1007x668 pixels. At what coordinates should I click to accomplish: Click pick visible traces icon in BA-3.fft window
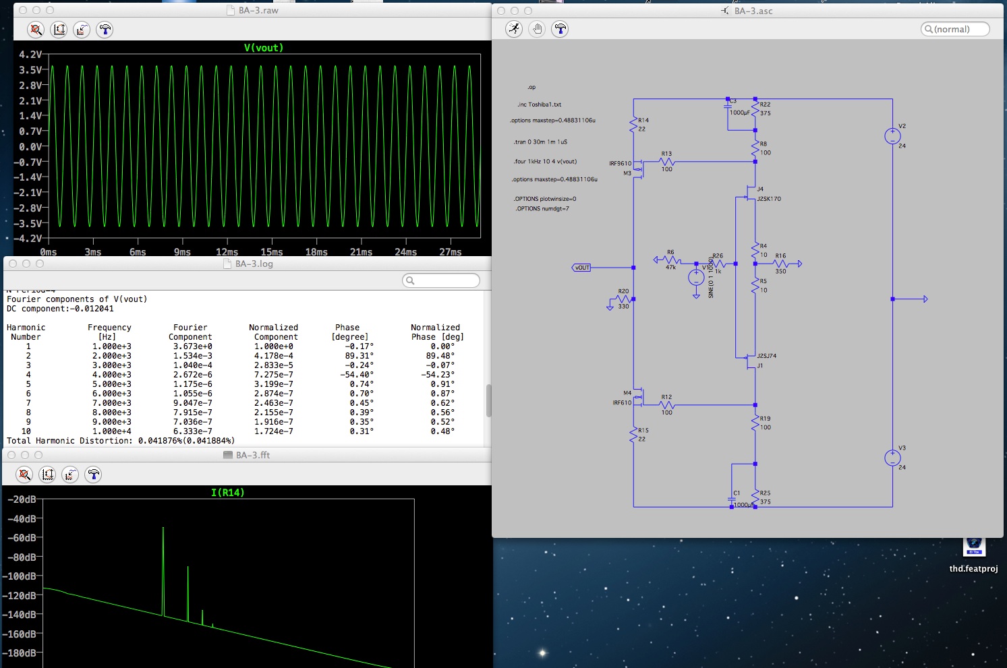71,475
